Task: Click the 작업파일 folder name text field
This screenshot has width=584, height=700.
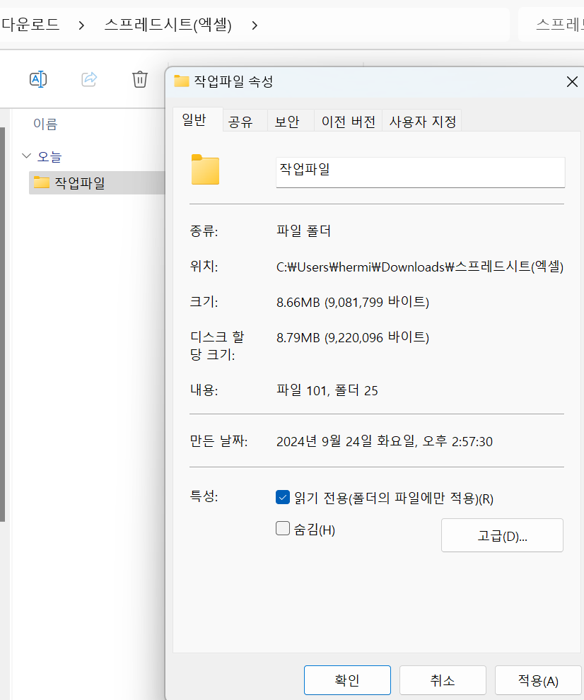Action: tap(420, 172)
